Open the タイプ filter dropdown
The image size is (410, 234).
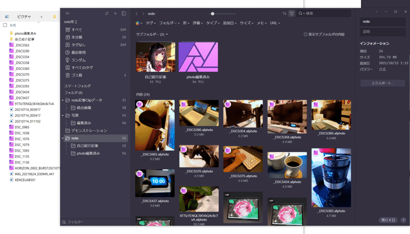pos(213,23)
